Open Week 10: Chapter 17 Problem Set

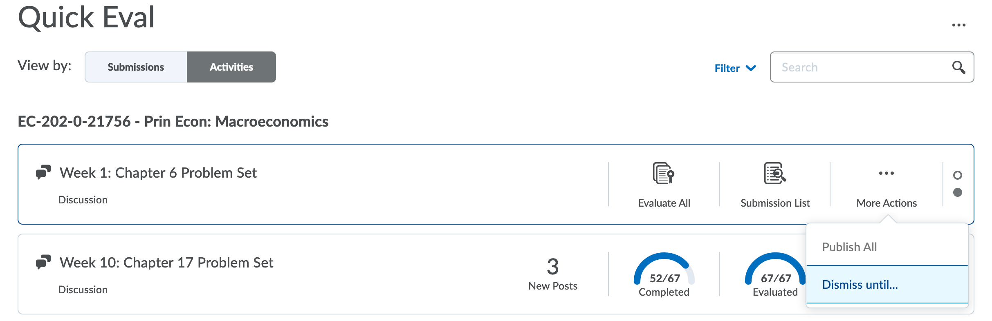pyautogui.click(x=166, y=263)
